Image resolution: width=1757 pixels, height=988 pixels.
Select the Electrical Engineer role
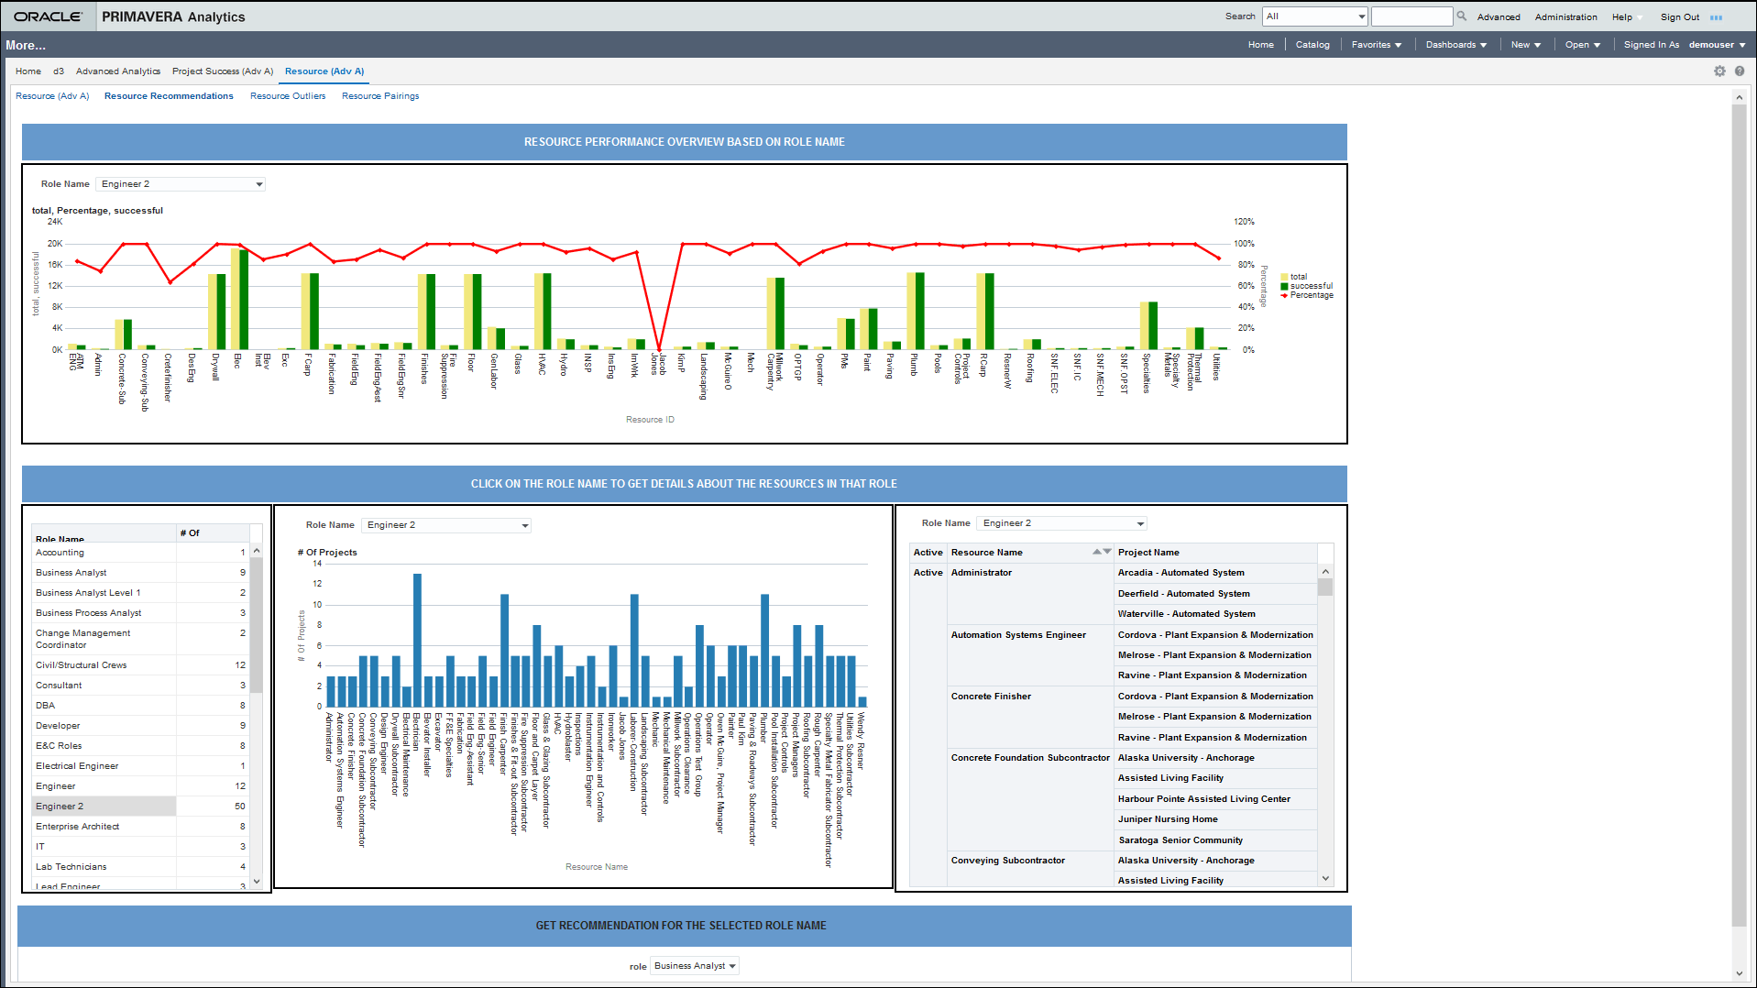pos(140,766)
